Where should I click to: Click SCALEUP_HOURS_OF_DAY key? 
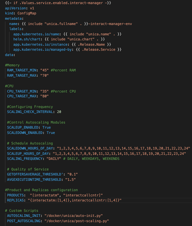point(28,154)
